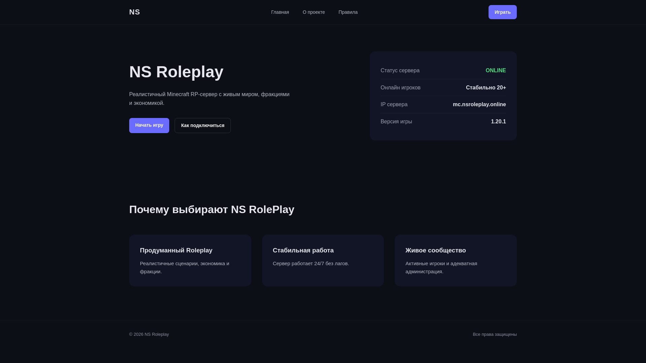The height and width of the screenshot is (363, 646).
Task: Click the Статус сервера label
Action: point(400,71)
